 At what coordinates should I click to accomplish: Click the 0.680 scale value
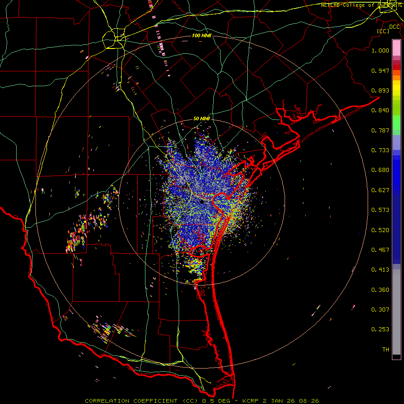[x=380, y=170]
